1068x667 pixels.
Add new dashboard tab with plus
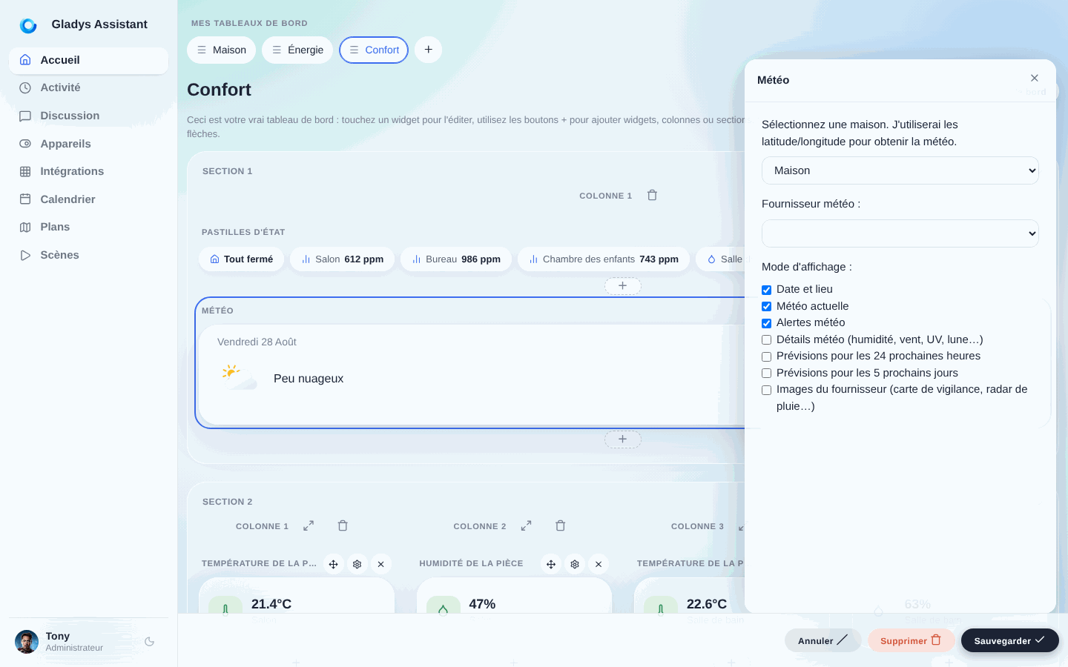[429, 50]
